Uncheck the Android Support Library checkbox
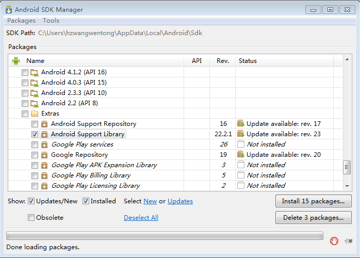Image resolution: width=360 pixels, height=258 pixels. [35, 134]
